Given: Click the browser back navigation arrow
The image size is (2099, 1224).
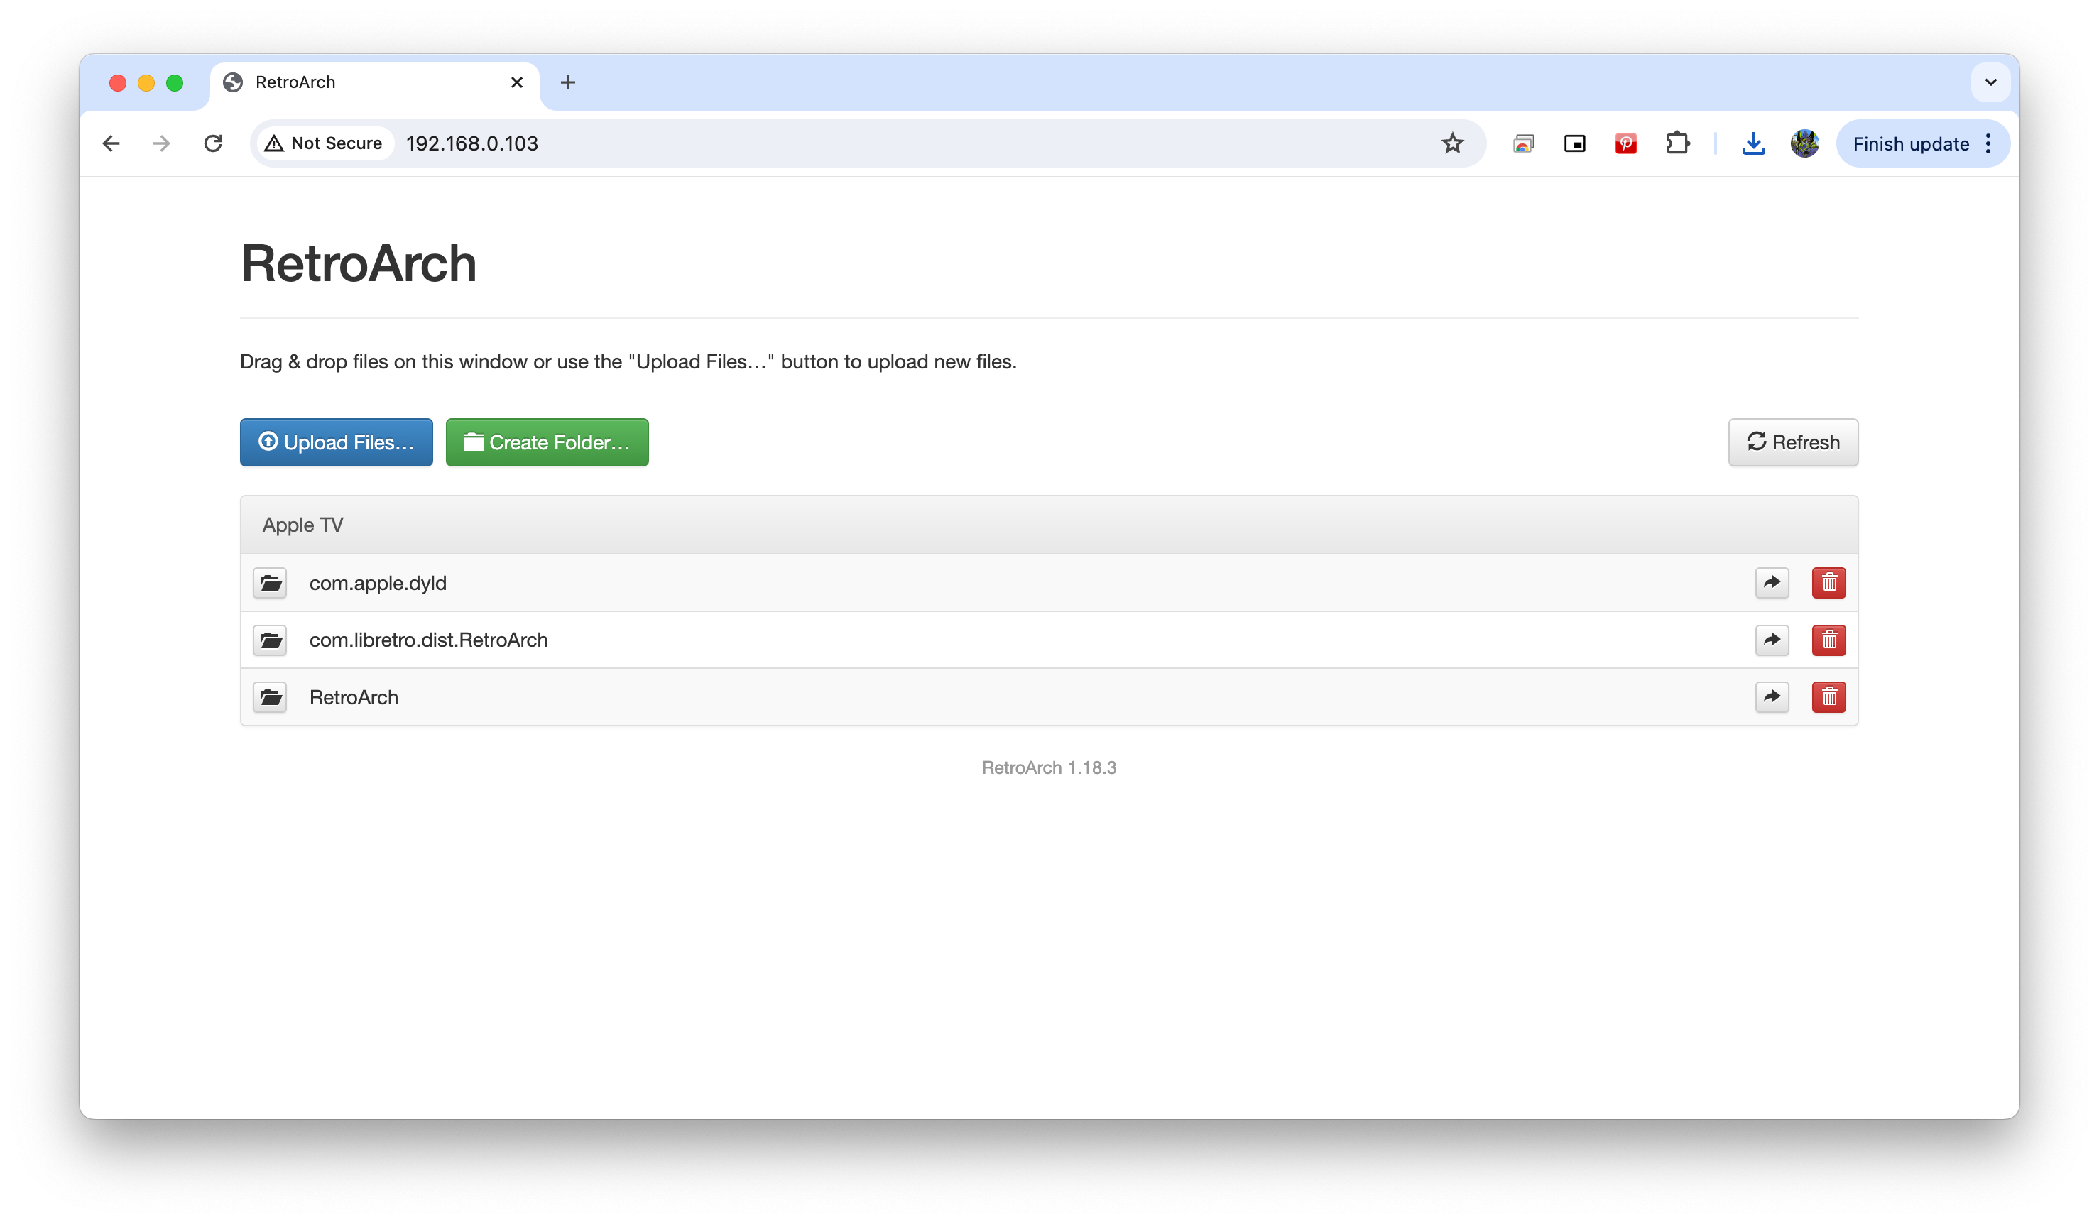Looking at the screenshot, I should point(114,143).
